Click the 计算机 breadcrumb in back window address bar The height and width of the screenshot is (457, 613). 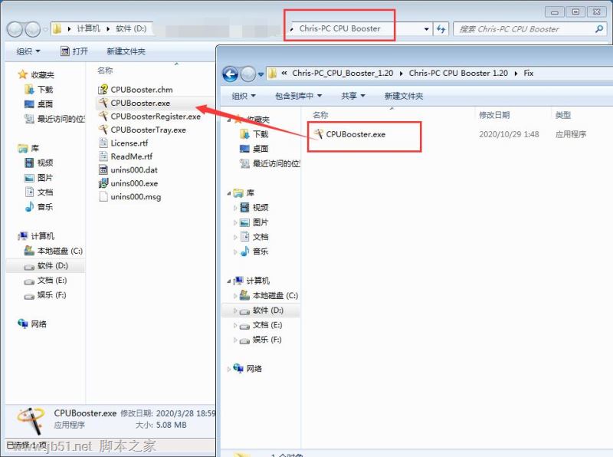pyautogui.click(x=88, y=28)
